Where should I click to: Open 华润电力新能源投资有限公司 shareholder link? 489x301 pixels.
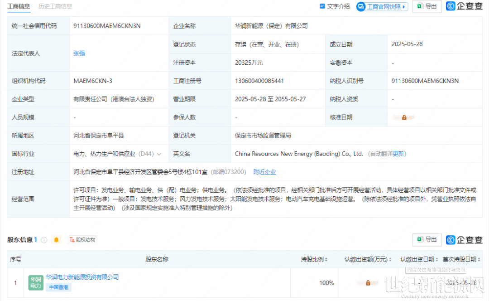coord(82,277)
